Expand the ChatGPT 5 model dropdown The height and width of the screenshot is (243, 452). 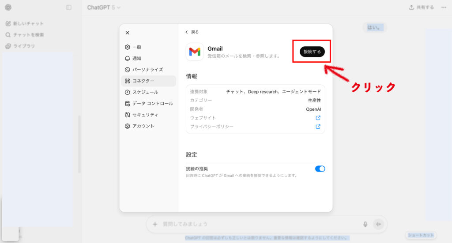click(104, 7)
